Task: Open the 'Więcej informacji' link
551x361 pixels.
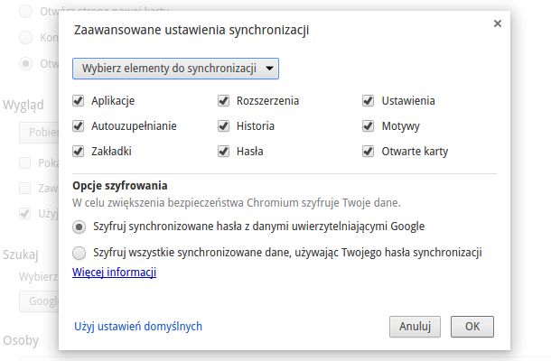Action: click(x=114, y=273)
